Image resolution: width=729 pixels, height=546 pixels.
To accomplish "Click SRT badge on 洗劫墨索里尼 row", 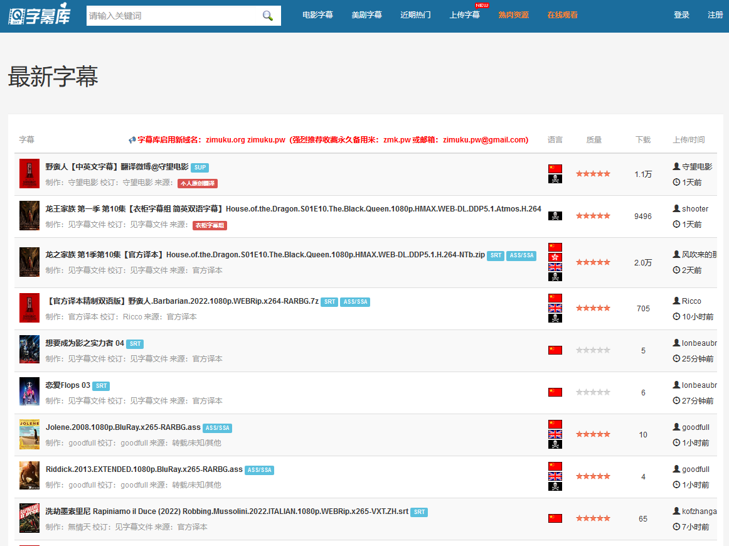I will (x=419, y=512).
